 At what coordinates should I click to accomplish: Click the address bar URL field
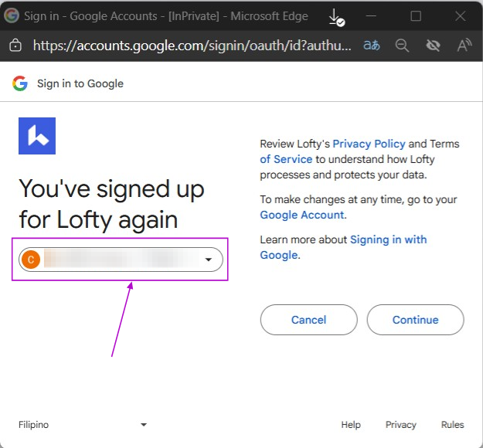[193, 46]
